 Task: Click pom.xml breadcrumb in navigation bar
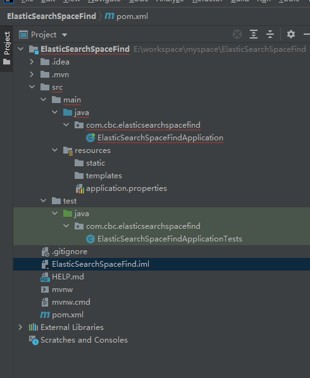coord(127,16)
